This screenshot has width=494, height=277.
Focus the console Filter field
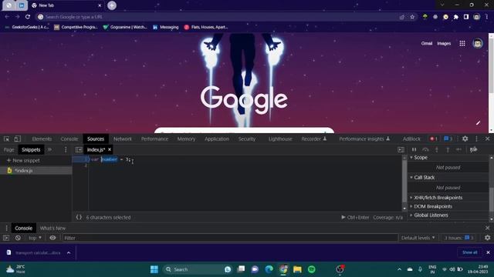coord(230,238)
